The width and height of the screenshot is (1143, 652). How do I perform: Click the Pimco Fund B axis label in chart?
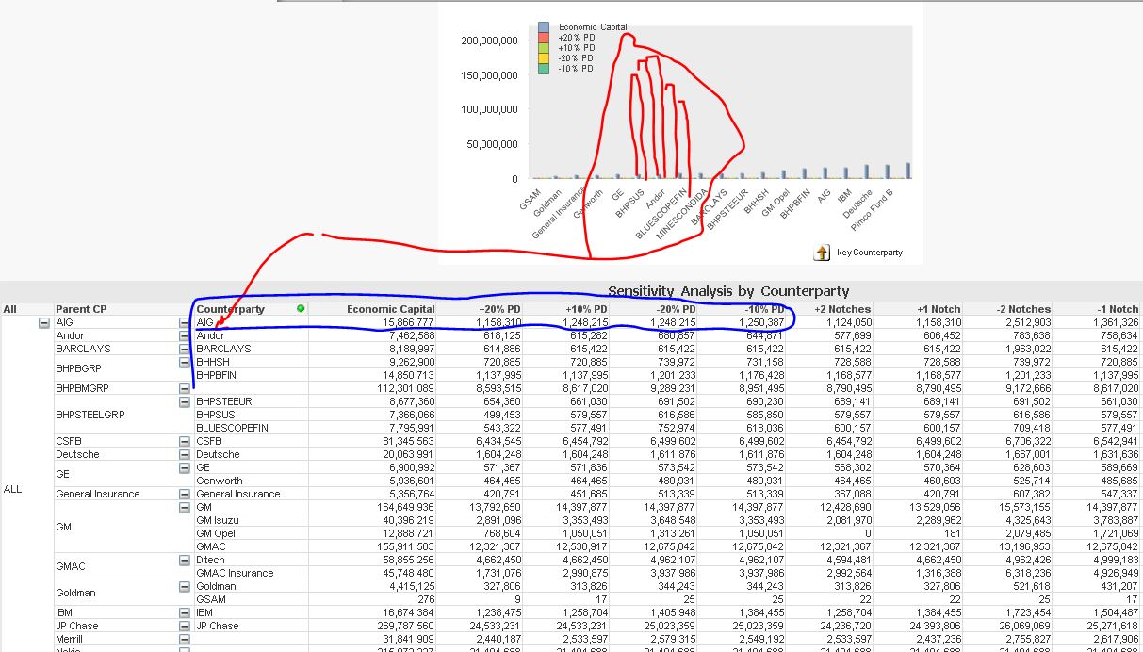pyautogui.click(x=873, y=210)
